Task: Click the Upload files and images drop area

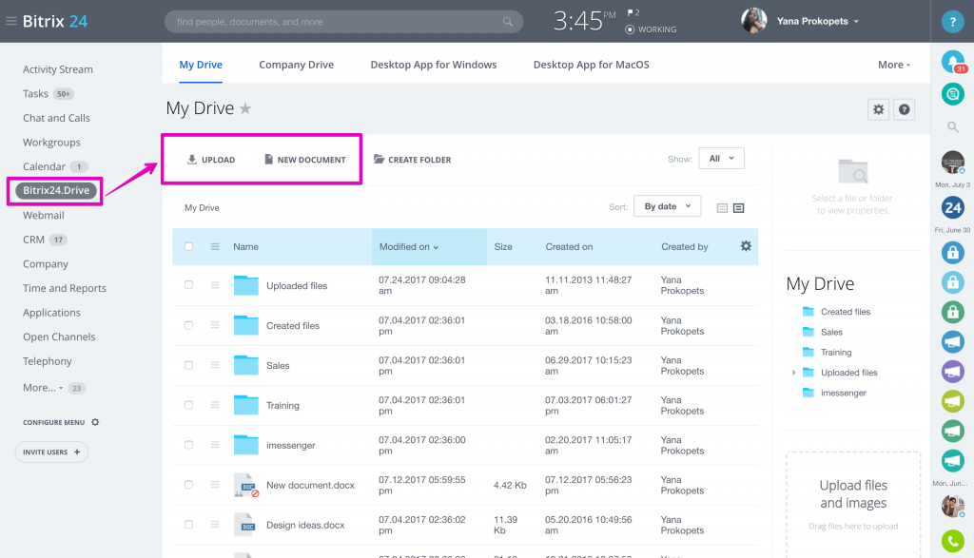Action: pyautogui.click(x=853, y=504)
